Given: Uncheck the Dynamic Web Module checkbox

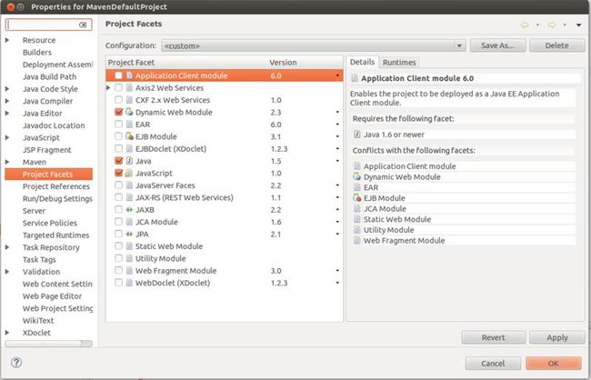Looking at the screenshot, I should click(x=118, y=112).
